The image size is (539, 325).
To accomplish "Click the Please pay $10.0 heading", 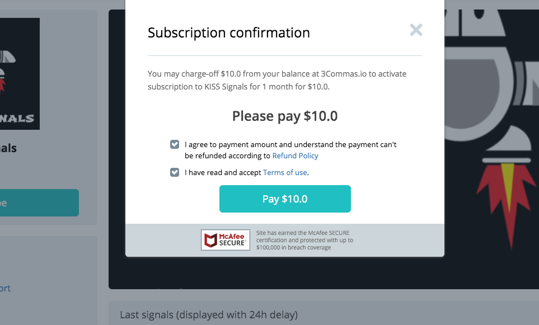I will [x=285, y=116].
